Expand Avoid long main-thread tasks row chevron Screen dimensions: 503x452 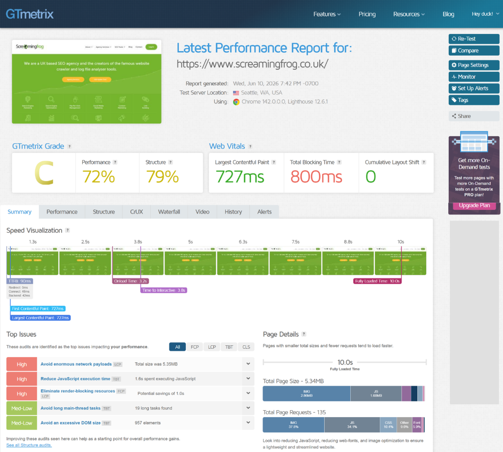248,408
